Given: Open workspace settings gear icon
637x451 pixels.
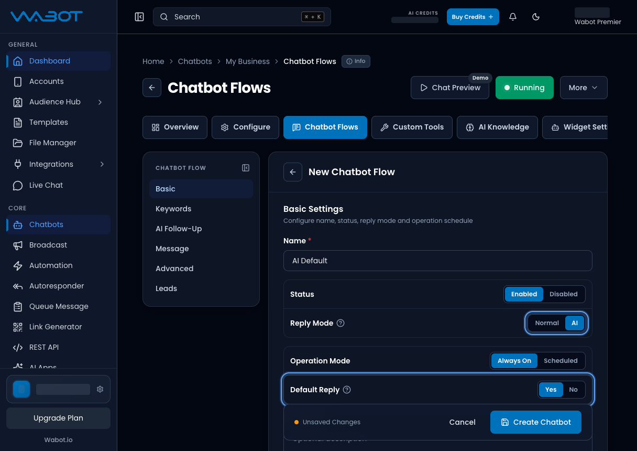Looking at the screenshot, I should click(100, 389).
